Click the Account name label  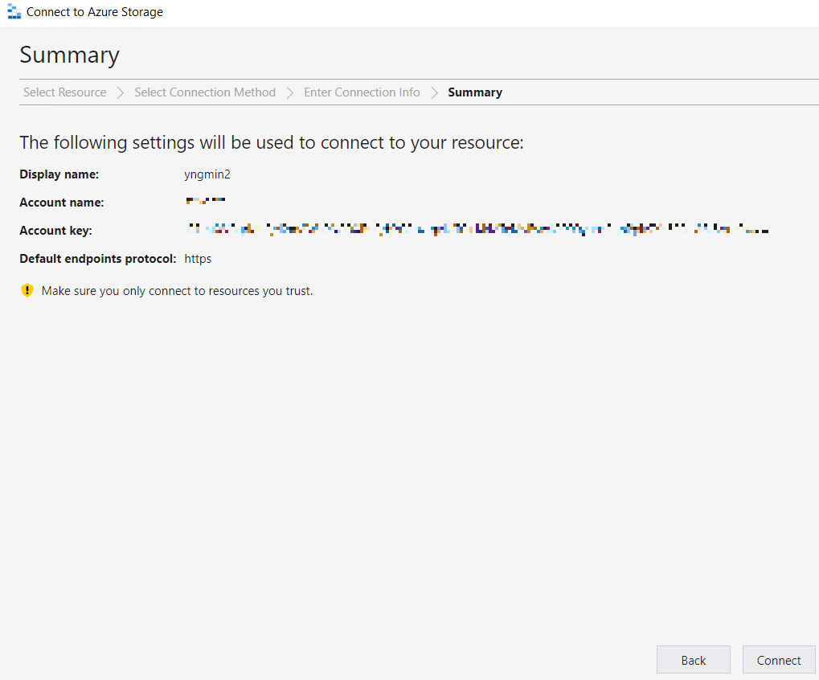click(x=62, y=203)
